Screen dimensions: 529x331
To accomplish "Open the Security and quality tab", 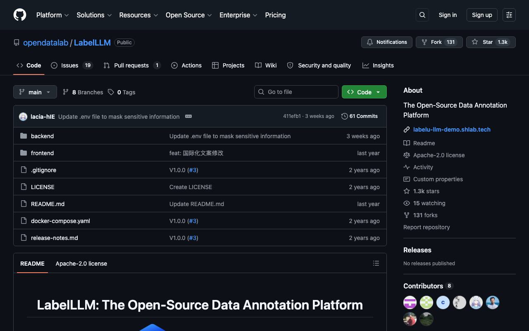I will tap(319, 65).
